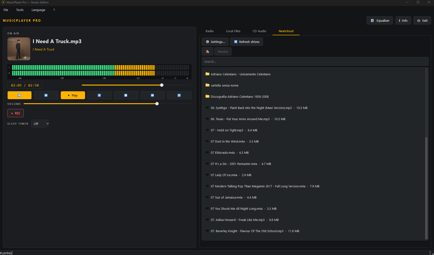This screenshot has height=255, width=434.
Task: Click folder icon of cartella senza nome
Action: [x=208, y=85]
